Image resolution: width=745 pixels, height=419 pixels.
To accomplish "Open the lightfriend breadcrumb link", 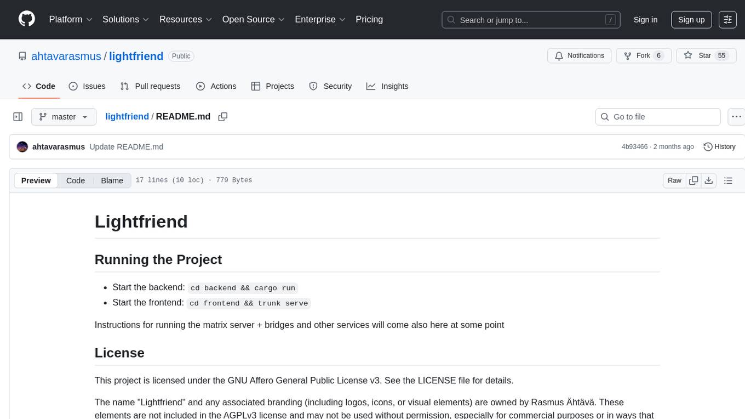I will pyautogui.click(x=127, y=116).
